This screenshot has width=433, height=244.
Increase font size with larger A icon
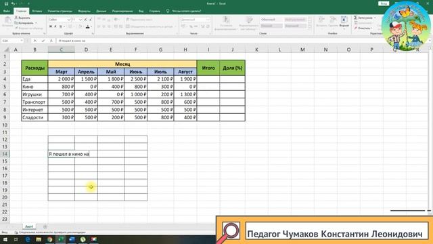(x=86, y=20)
